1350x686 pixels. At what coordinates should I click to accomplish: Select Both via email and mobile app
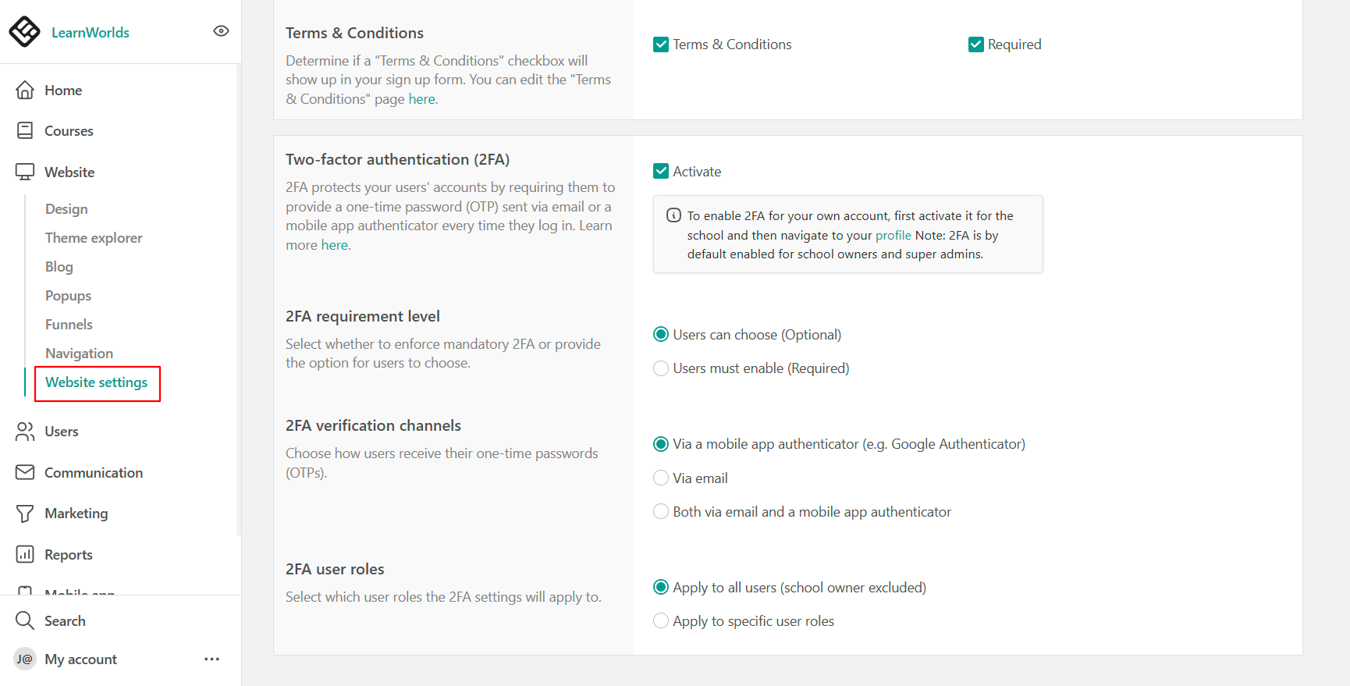click(661, 512)
